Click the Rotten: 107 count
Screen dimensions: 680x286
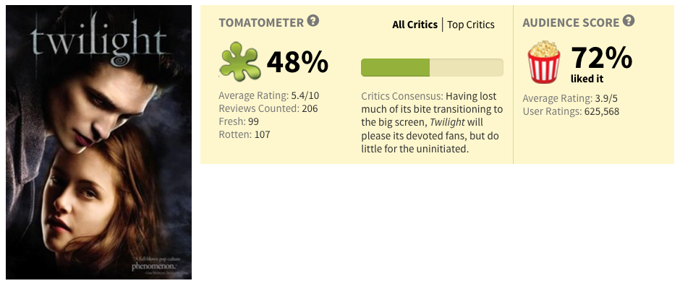tap(245, 134)
